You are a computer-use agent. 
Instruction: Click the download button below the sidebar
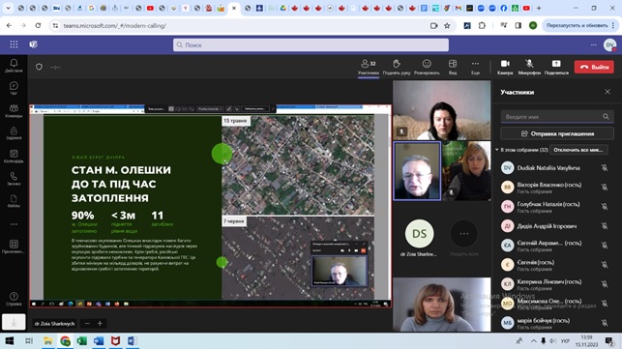coord(14,322)
